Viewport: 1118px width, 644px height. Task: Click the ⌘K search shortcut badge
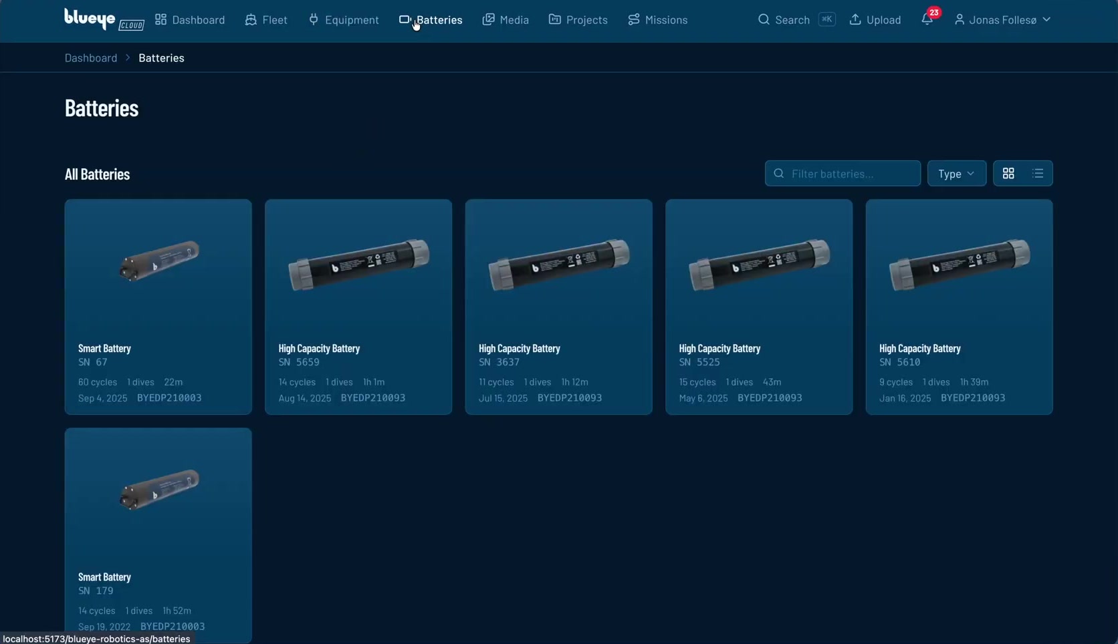tap(827, 19)
